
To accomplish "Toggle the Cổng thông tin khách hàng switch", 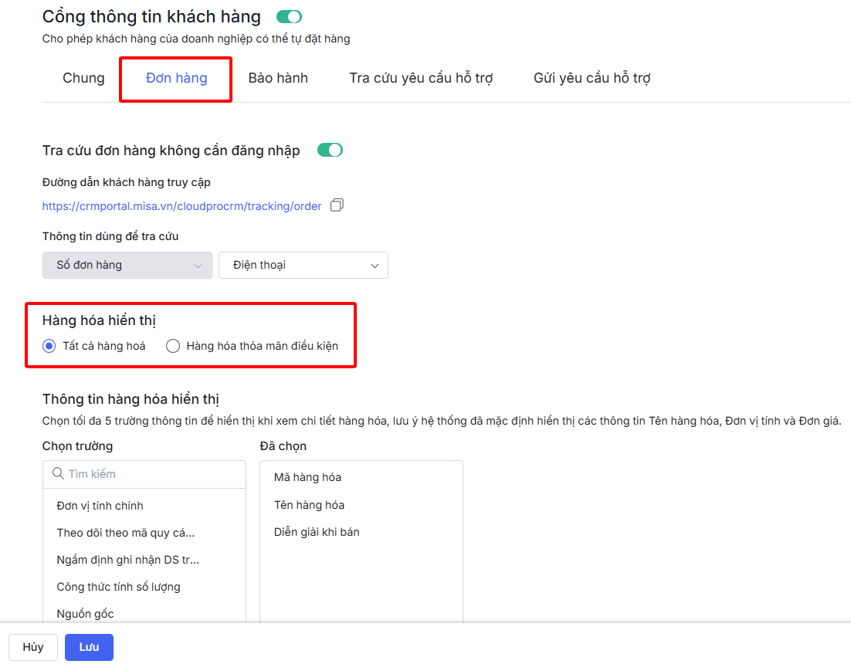I will coord(290,16).
